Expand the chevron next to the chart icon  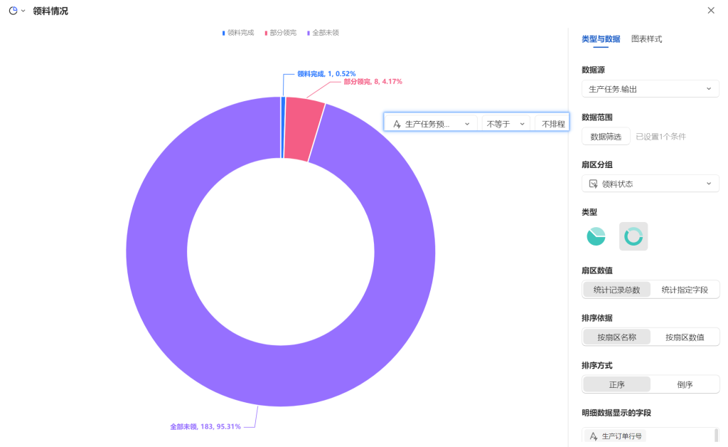23,11
